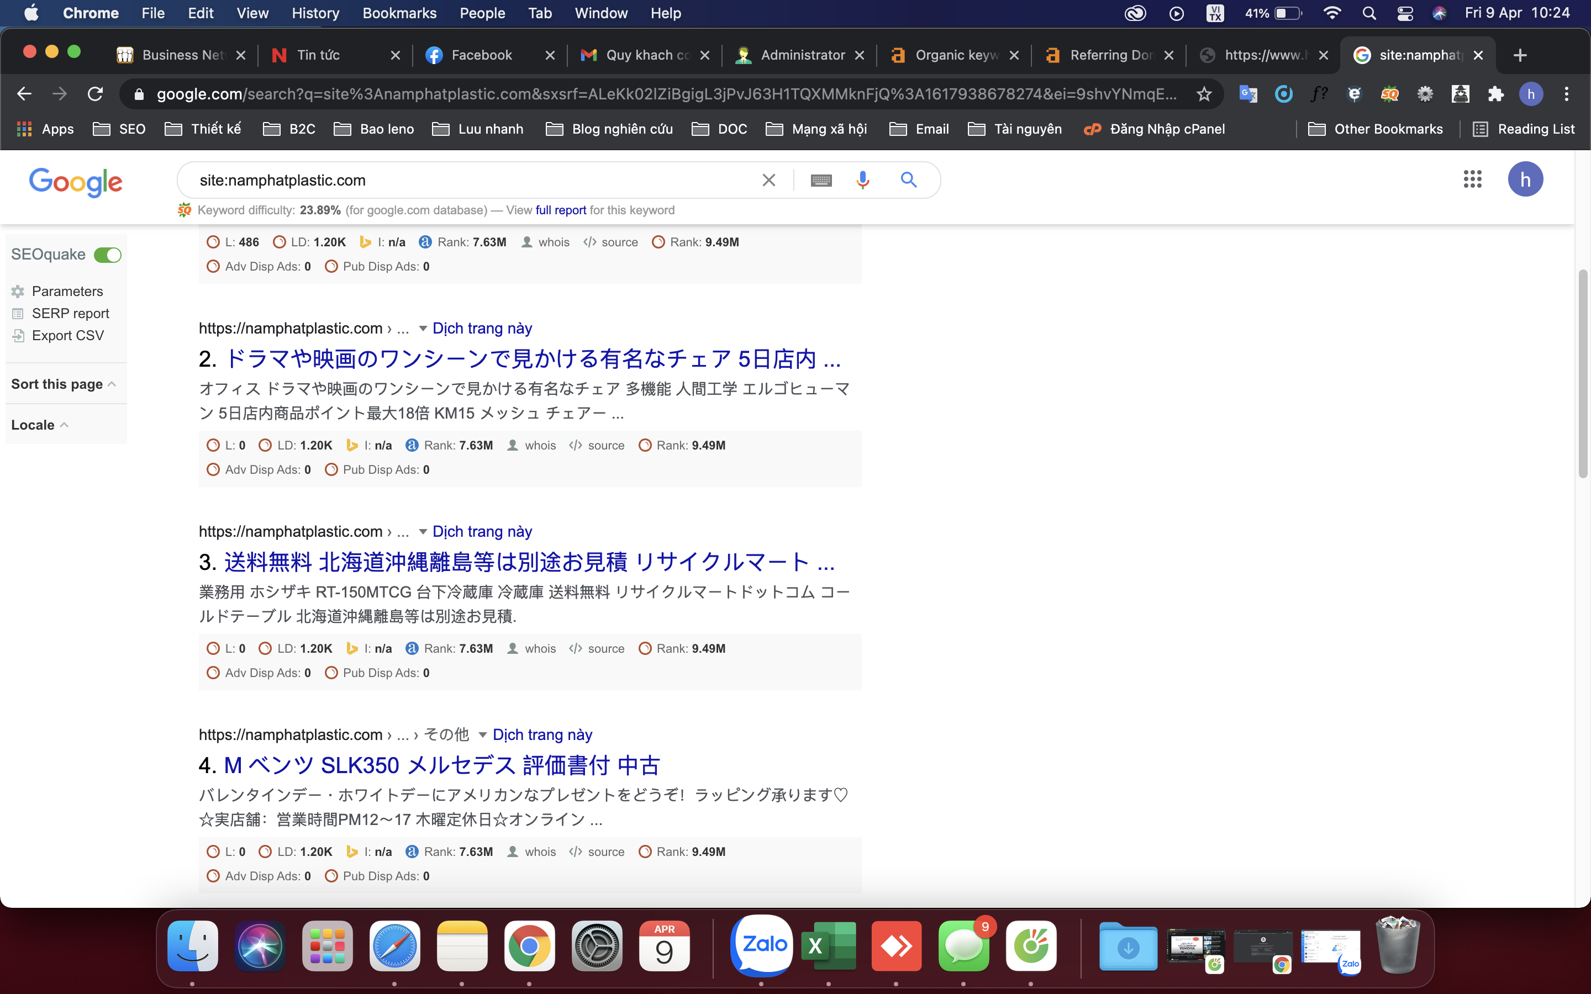Expand dropdown arrow beside result 3 URL

pos(423,532)
